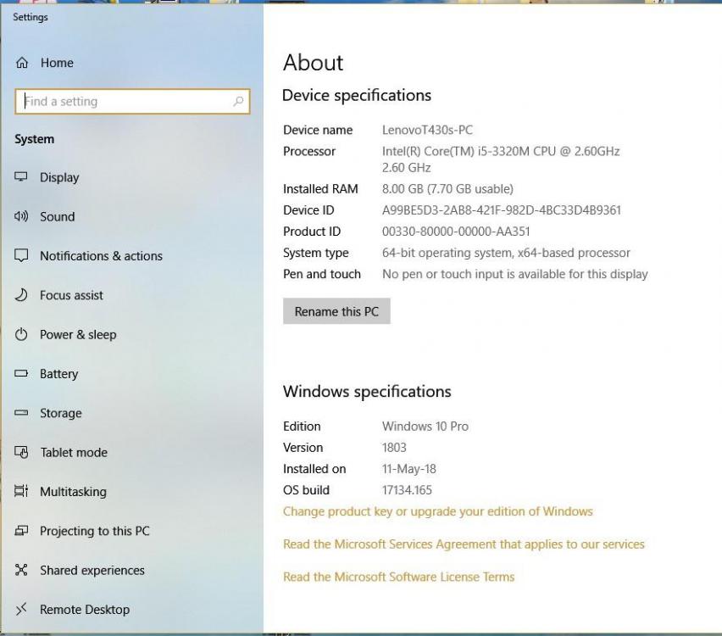The height and width of the screenshot is (636, 722).
Task: Click the search magnifier icon
Action: pos(238,102)
